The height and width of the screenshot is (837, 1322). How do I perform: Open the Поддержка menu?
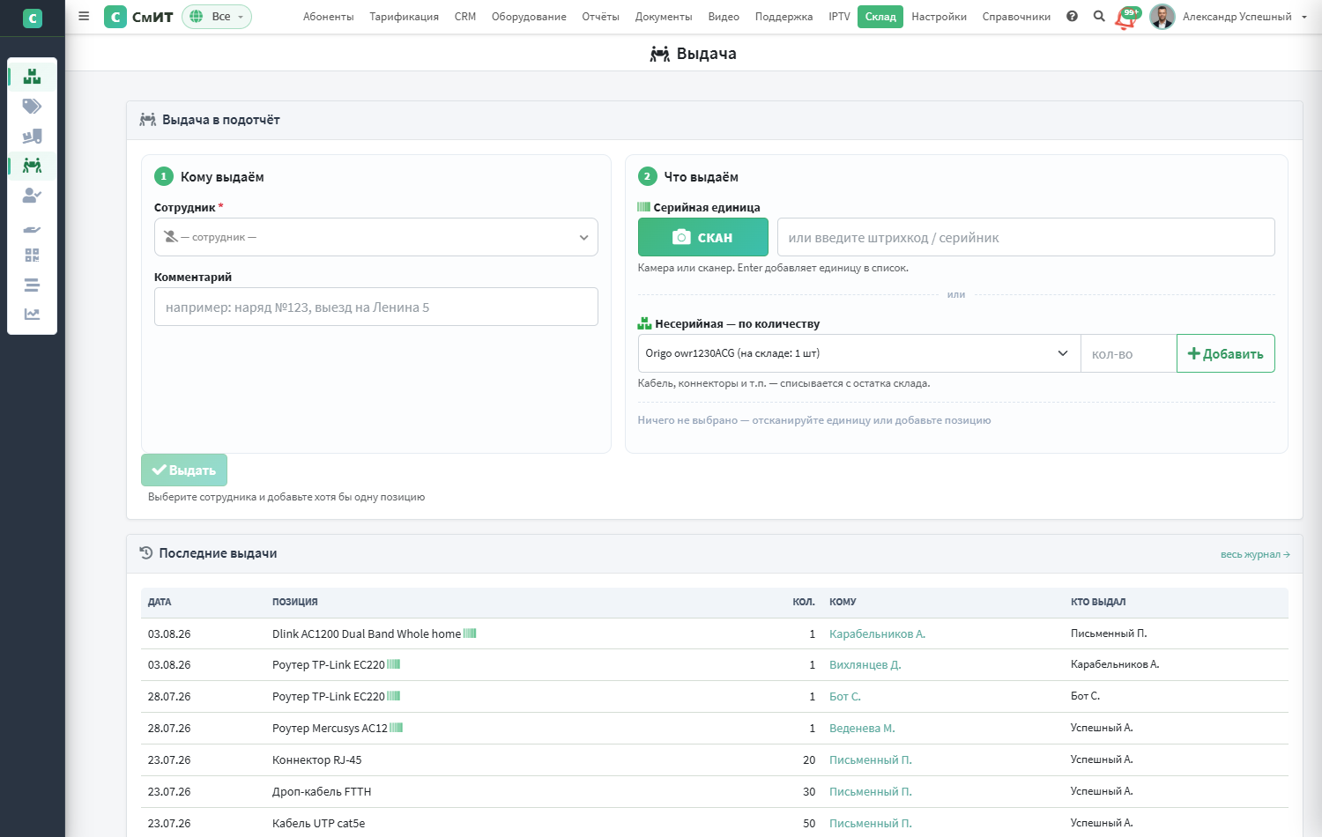784,17
